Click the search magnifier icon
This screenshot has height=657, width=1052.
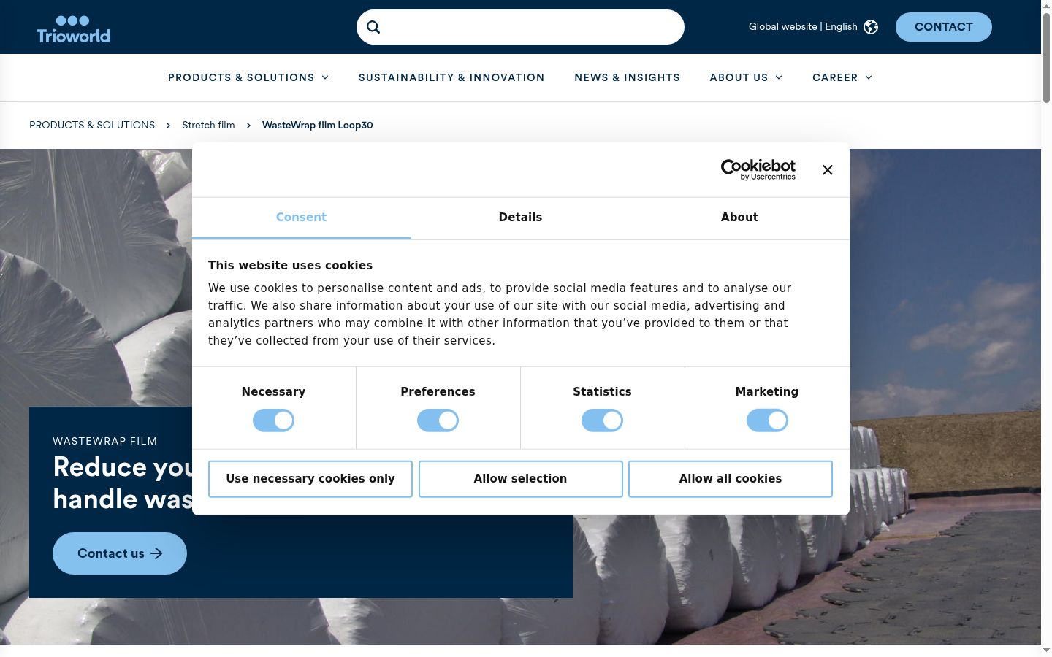(373, 27)
